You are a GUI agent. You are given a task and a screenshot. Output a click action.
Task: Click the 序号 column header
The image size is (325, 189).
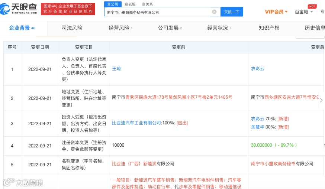12,47
